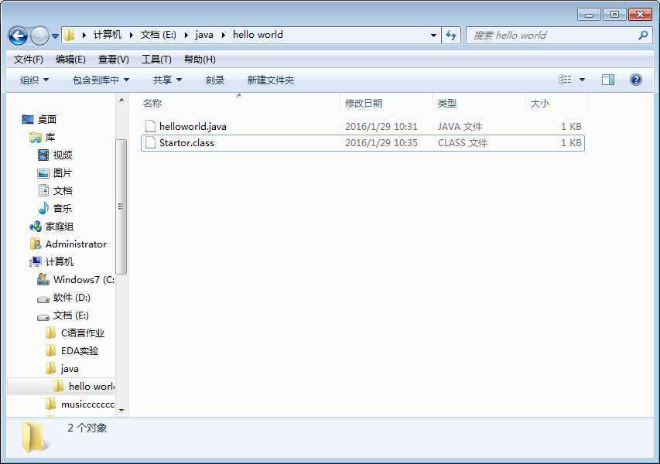Image resolution: width=660 pixels, height=464 pixels.
Task: Open the 组织 dropdown in the toolbar
Action: pos(34,80)
